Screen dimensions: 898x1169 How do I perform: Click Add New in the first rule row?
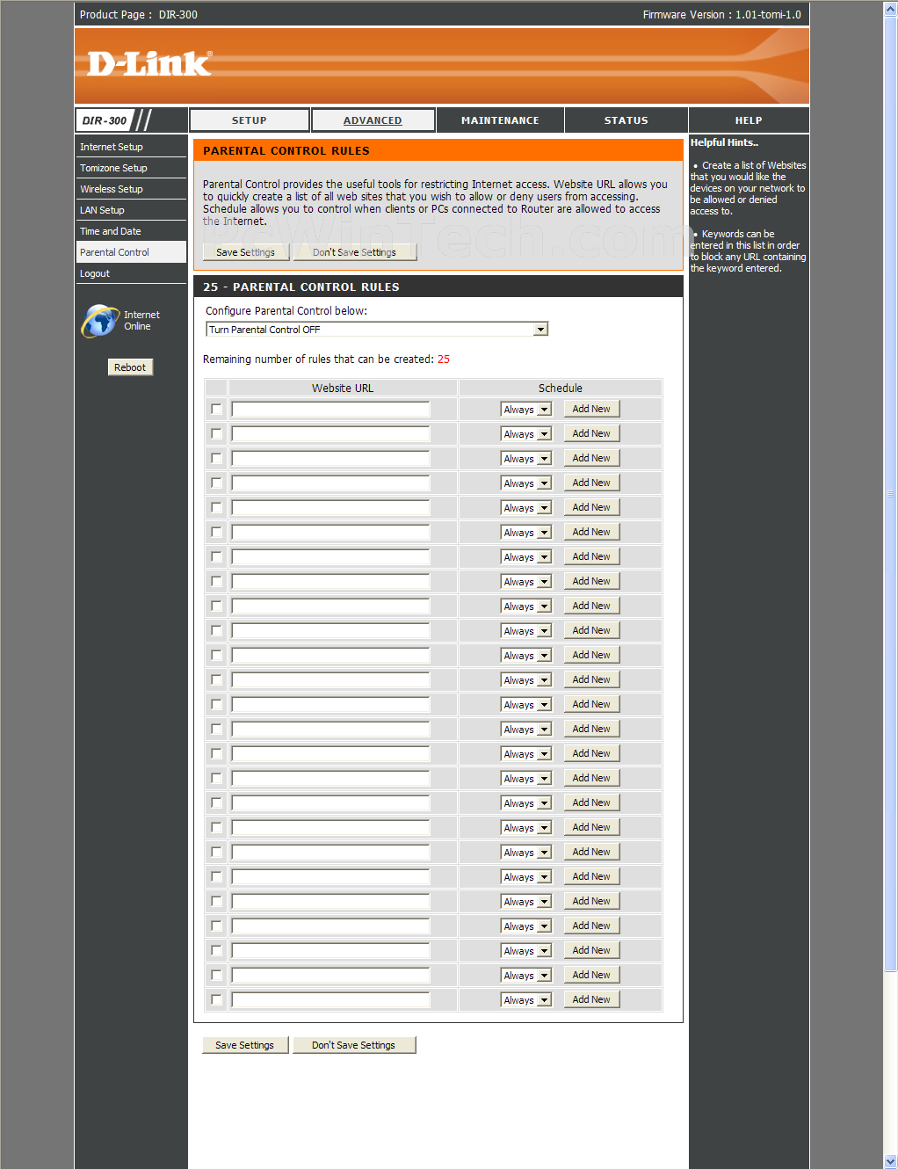[x=591, y=409]
